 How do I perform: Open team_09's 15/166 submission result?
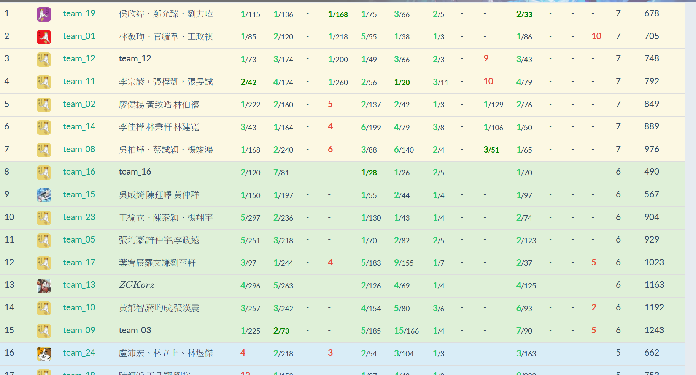[406, 331]
